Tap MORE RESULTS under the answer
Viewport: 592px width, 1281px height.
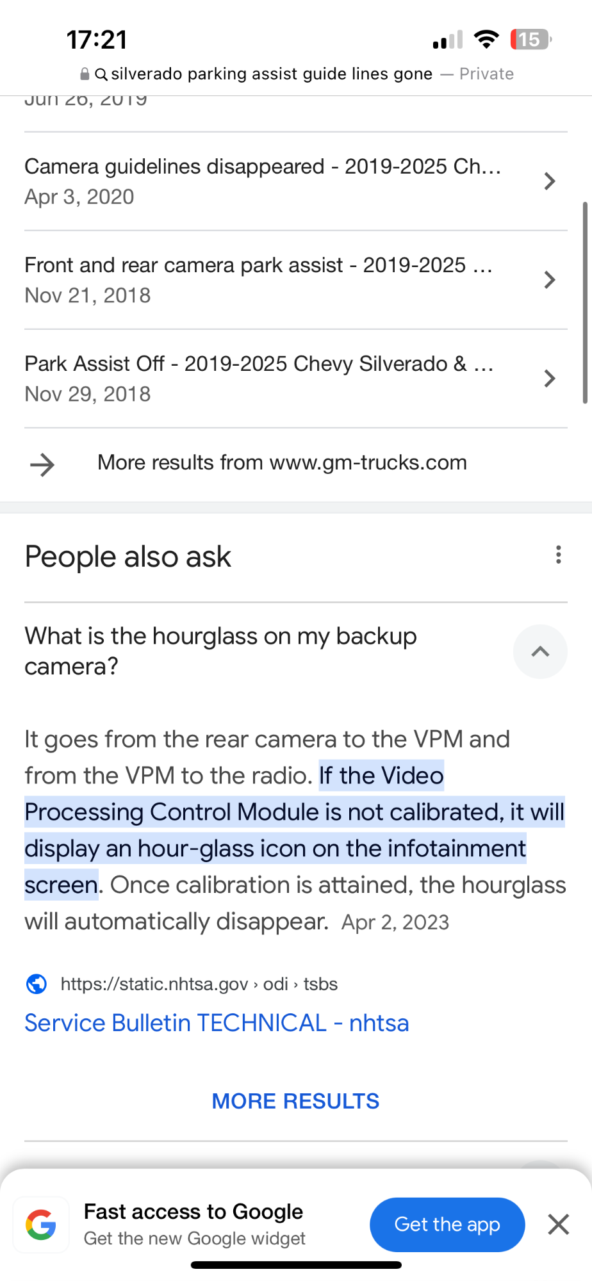point(295,1101)
